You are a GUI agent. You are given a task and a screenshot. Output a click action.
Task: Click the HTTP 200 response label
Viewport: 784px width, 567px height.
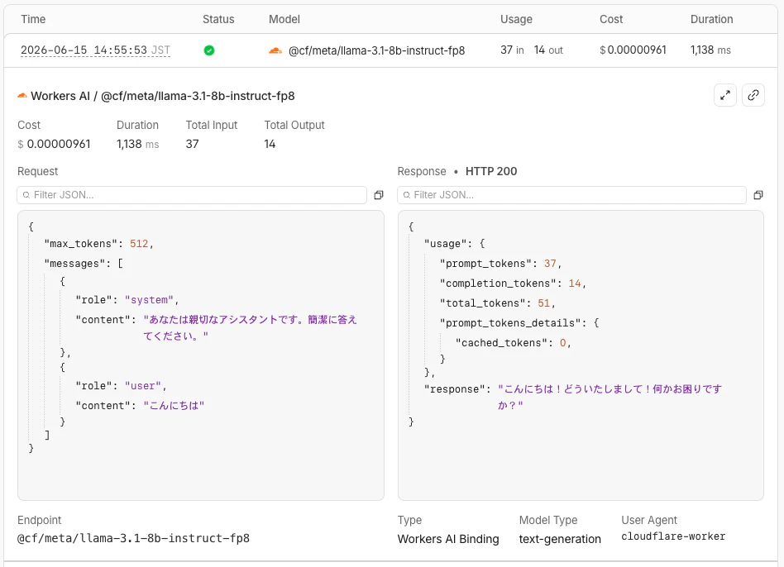pyautogui.click(x=491, y=171)
